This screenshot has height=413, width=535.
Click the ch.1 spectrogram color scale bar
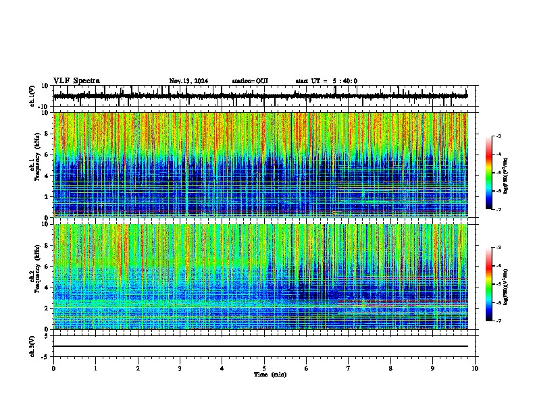(x=489, y=173)
